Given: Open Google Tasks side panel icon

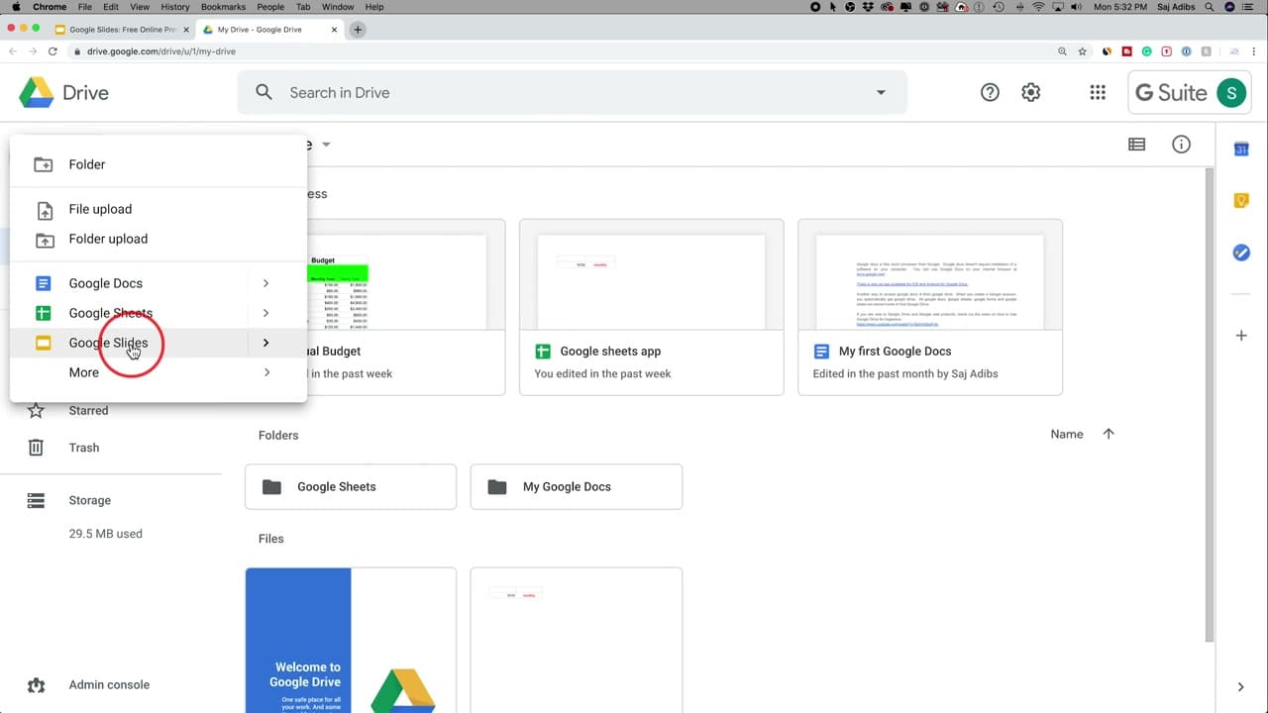Looking at the screenshot, I should click(x=1241, y=253).
